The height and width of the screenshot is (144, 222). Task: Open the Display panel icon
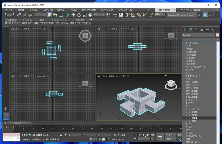[207, 30]
